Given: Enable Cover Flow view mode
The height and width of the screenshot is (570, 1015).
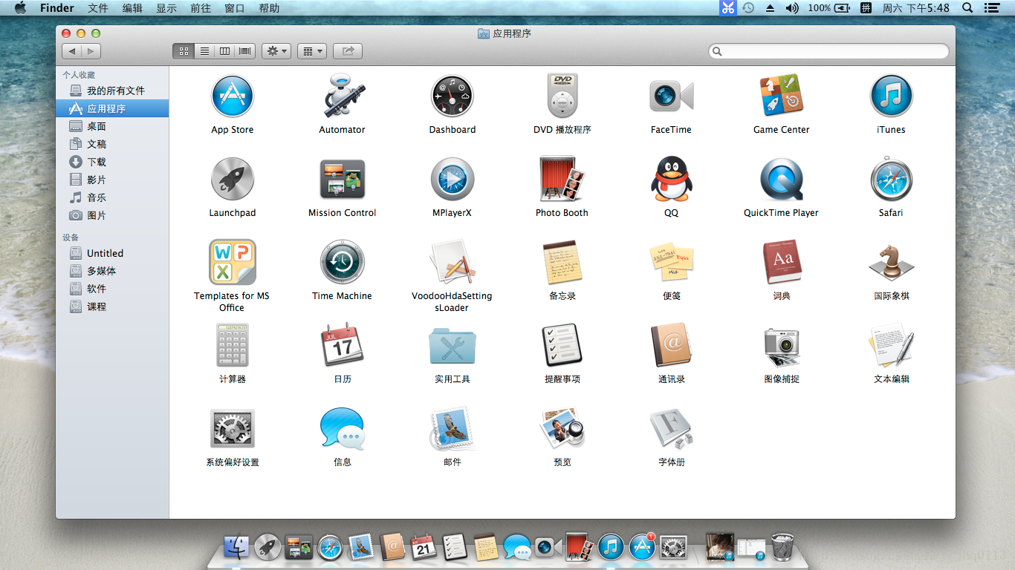Looking at the screenshot, I should [245, 51].
